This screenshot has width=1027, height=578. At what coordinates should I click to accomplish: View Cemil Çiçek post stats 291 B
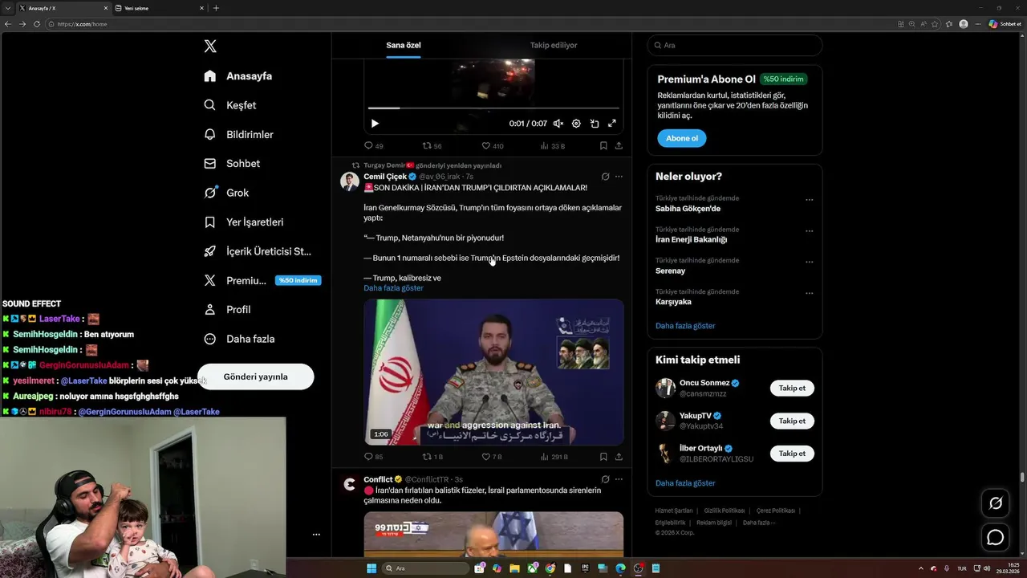554,457
